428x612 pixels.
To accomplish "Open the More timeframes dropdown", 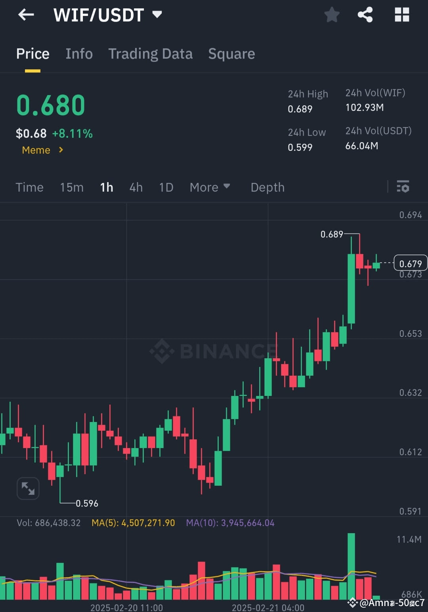I will [x=210, y=187].
